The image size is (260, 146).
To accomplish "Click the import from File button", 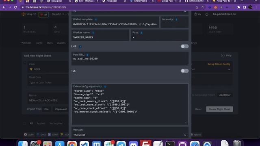I will click(x=46, y=109).
